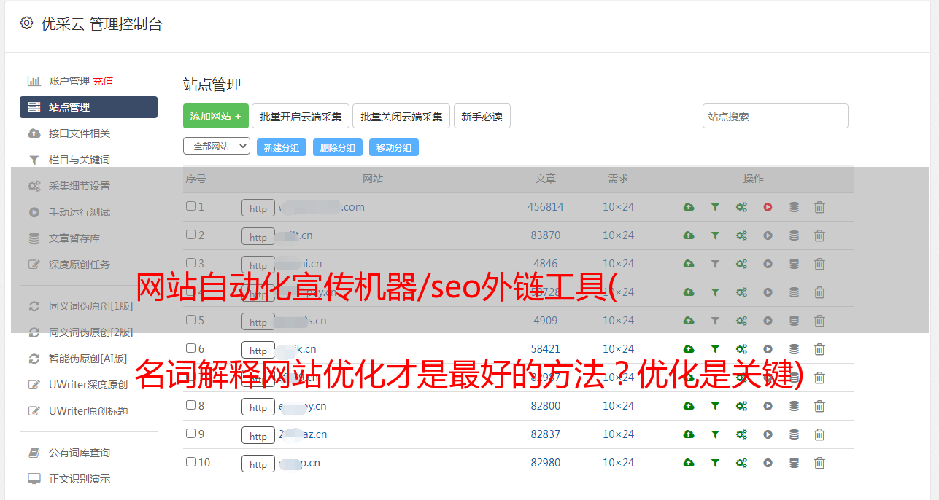Click the database icon in row 3
The width and height of the screenshot is (939, 500).
pyautogui.click(x=794, y=264)
